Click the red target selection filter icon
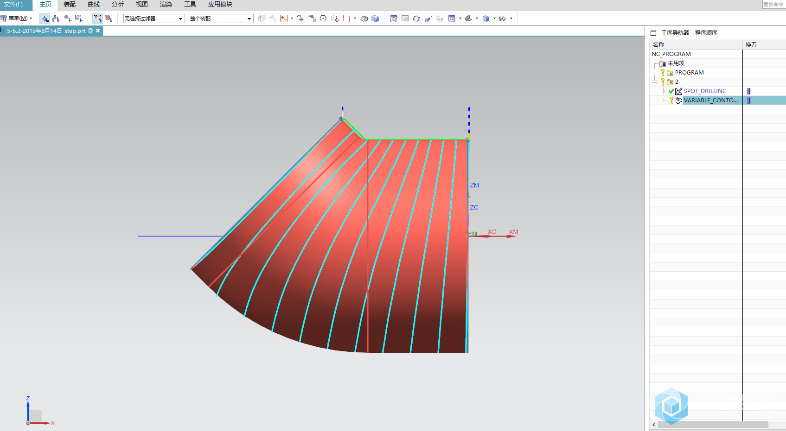Image resolution: width=786 pixels, height=431 pixels. tap(284, 19)
